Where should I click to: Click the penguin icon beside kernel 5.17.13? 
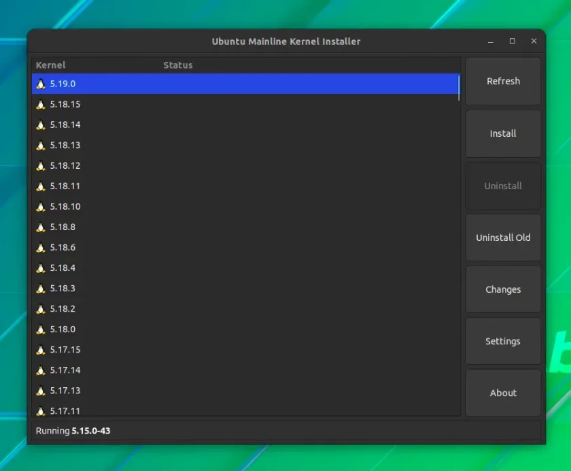tap(41, 390)
